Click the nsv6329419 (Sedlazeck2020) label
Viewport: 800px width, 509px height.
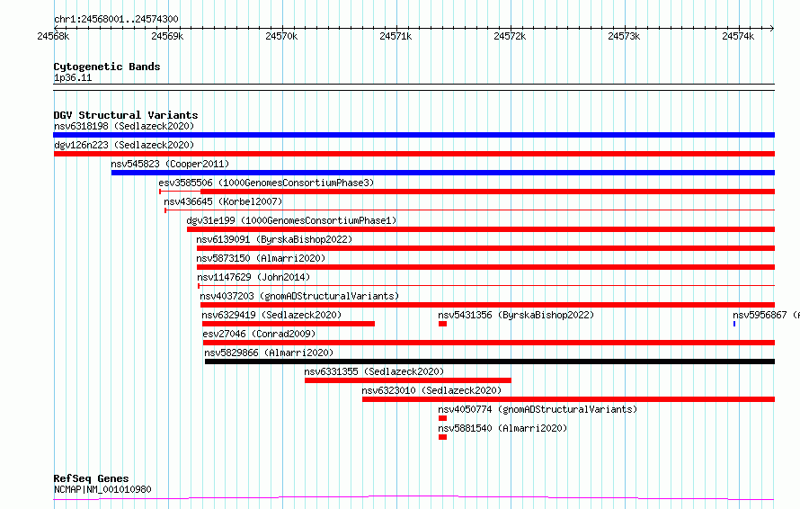pyautogui.click(x=271, y=315)
